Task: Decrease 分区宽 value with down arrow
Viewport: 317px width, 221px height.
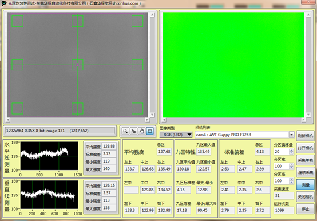Action: coord(291,168)
